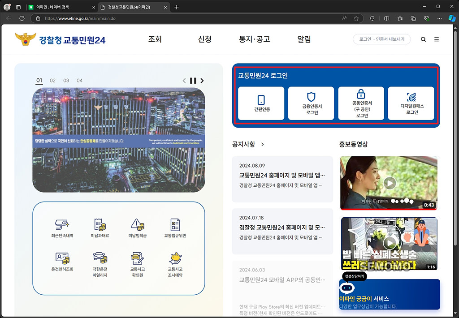
Task: Open the browser profile avatar
Action: click(7, 7)
